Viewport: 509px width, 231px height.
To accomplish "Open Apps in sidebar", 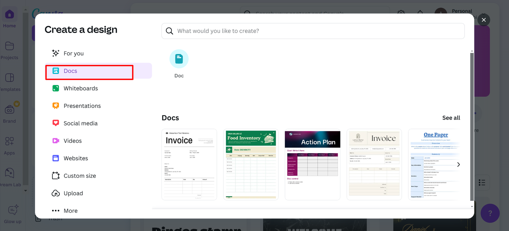I will pos(10,146).
